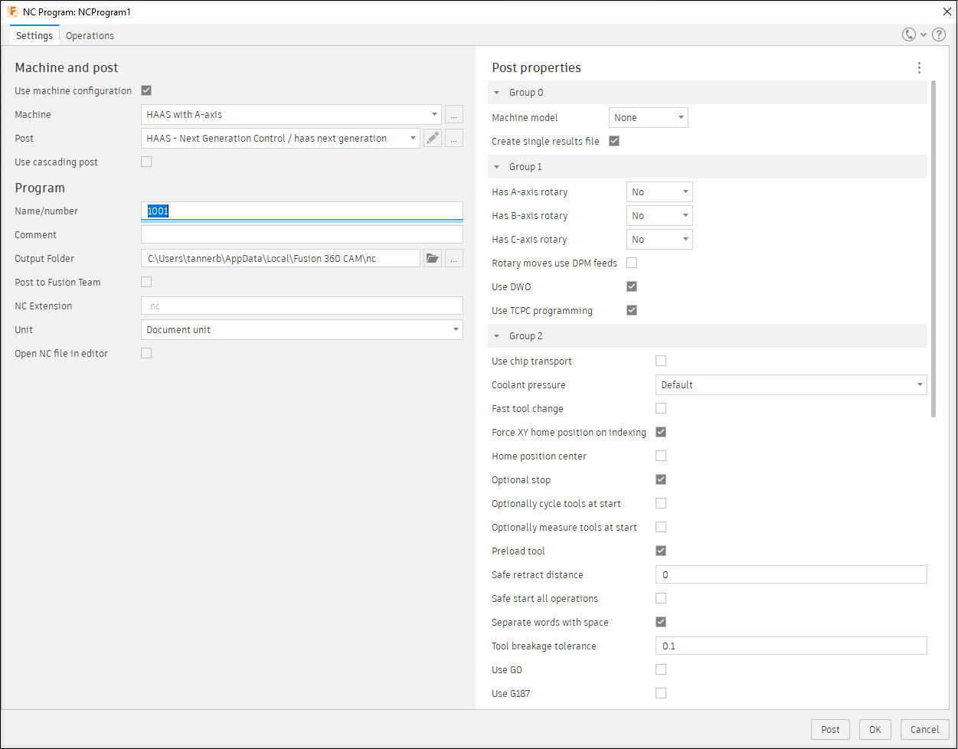The width and height of the screenshot is (958, 749).
Task: Open Has A-axis rotary dropdown
Action: [659, 192]
